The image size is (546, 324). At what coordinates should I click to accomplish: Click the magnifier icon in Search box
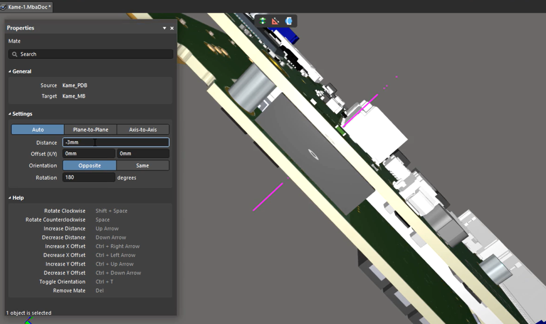pyautogui.click(x=15, y=54)
